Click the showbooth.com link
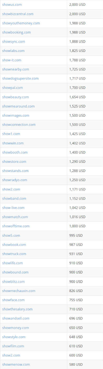The height and width of the screenshot is (369, 103). pyautogui.click(x=15, y=152)
